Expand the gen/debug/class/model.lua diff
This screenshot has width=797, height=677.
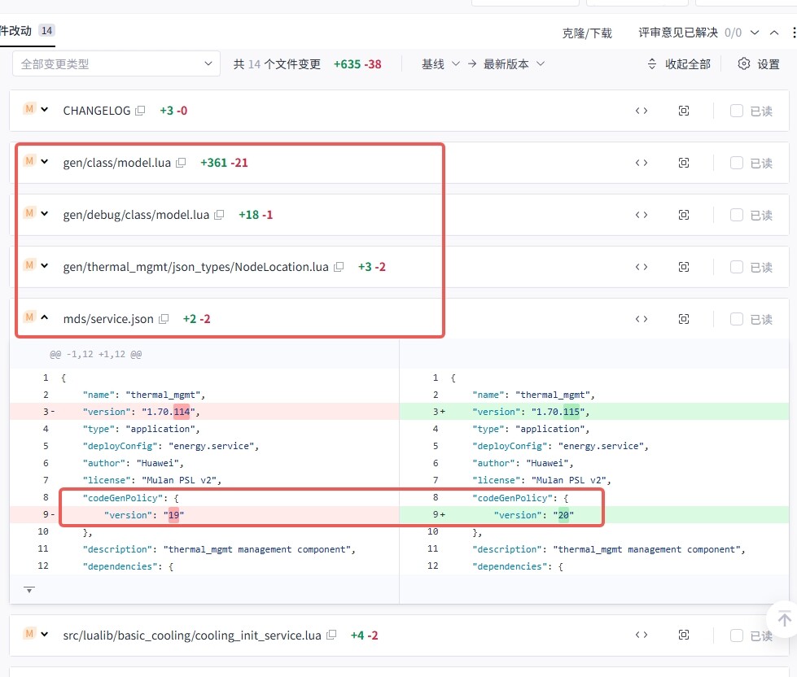(x=45, y=213)
